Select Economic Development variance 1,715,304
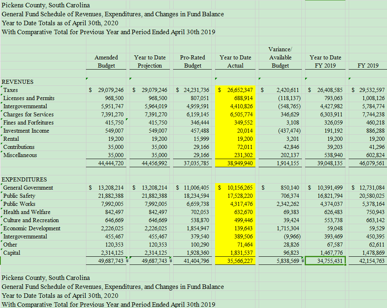Image resolution: width=387 pixels, height=308 pixels. 288,228
